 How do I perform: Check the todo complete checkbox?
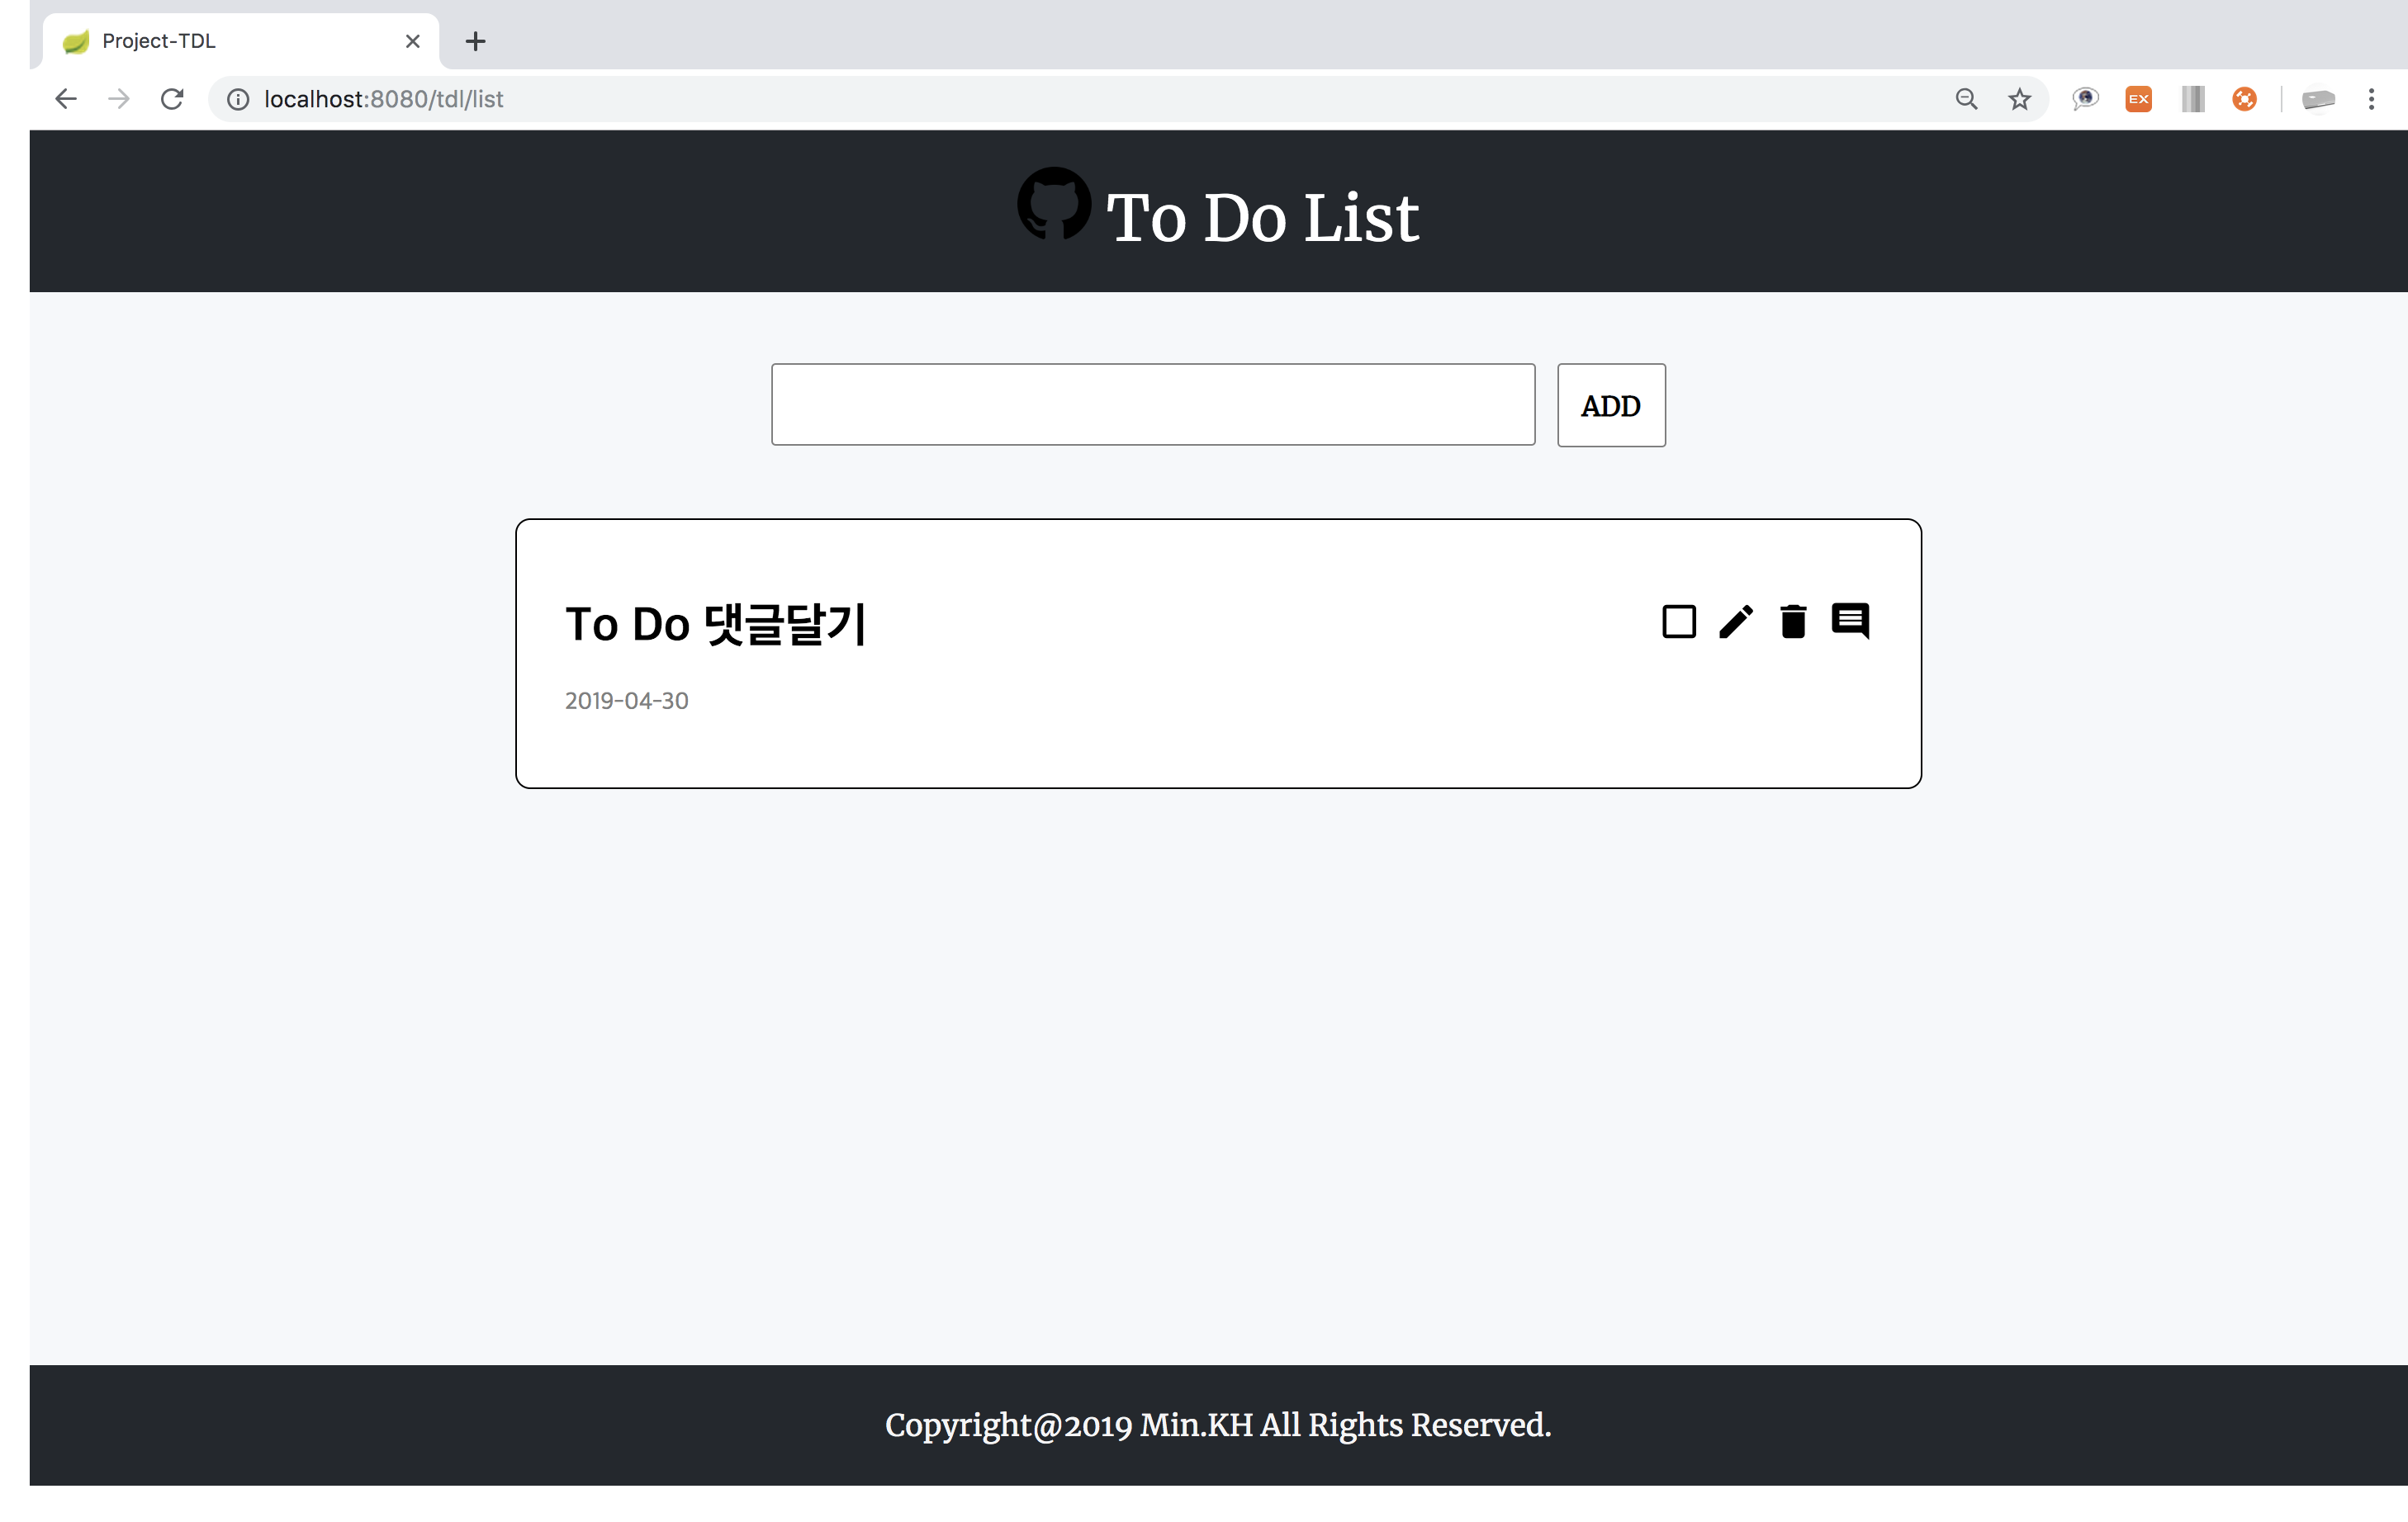click(1679, 622)
